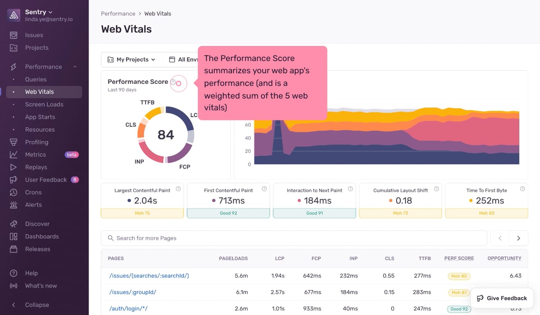
Task: Click the pulsing tour hotspot beside Performance Score
Action: 178,83
